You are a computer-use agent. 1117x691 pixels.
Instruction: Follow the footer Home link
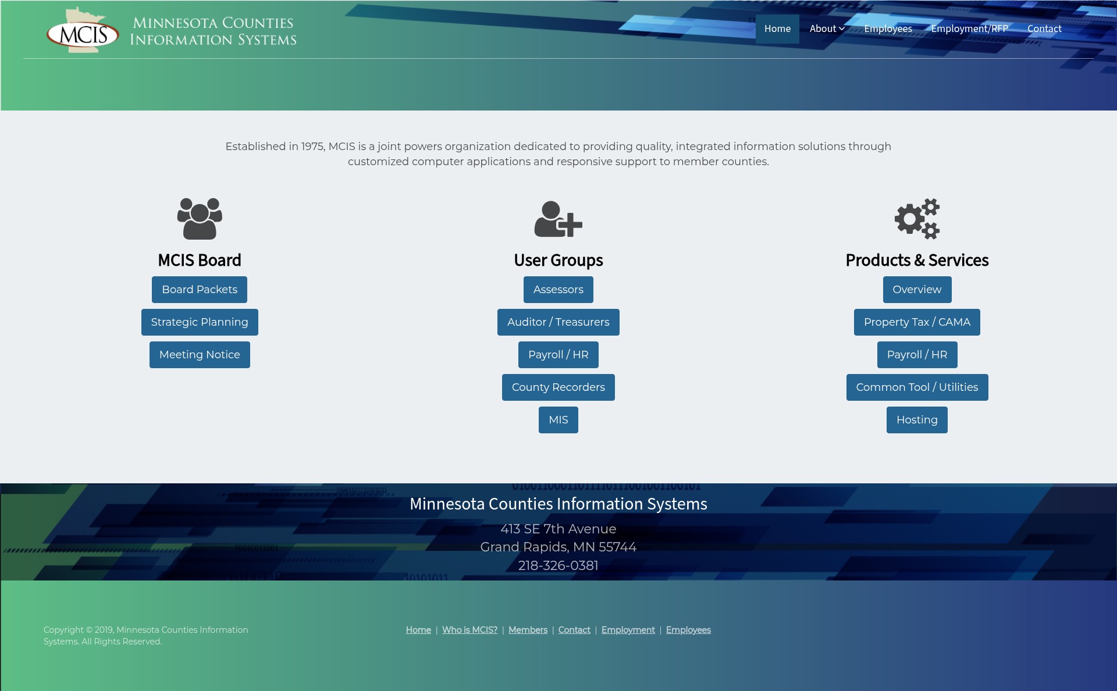418,630
